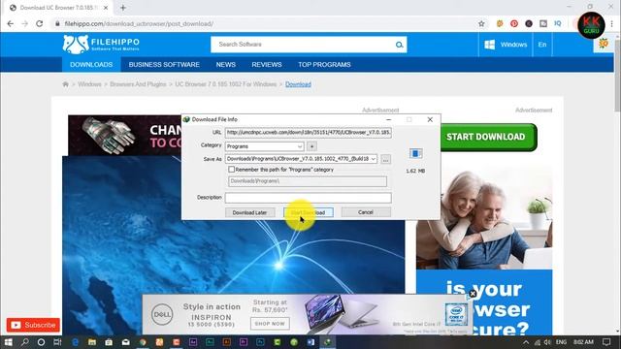The width and height of the screenshot is (621, 349).
Task: Open Cortana from the taskbar
Action: tap(41, 342)
